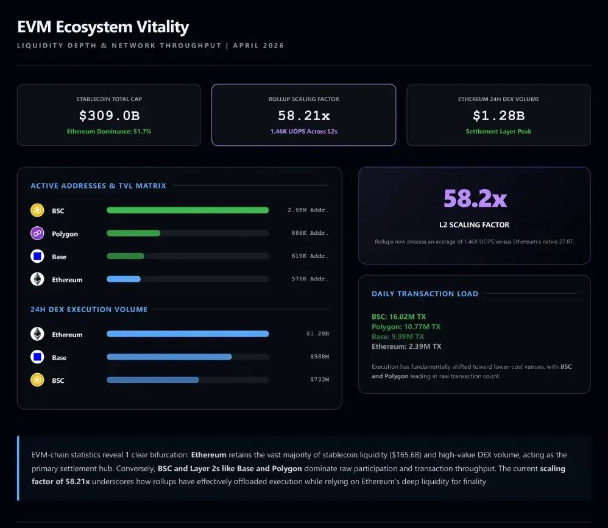Click the '$1.28B' value in top card

coord(499,116)
